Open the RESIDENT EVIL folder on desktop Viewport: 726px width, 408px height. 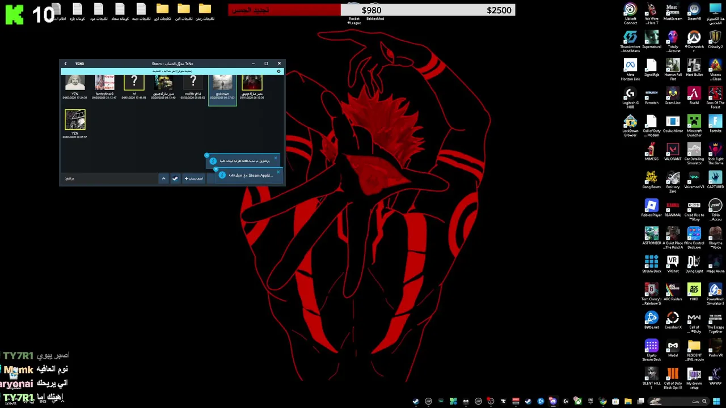694,351
